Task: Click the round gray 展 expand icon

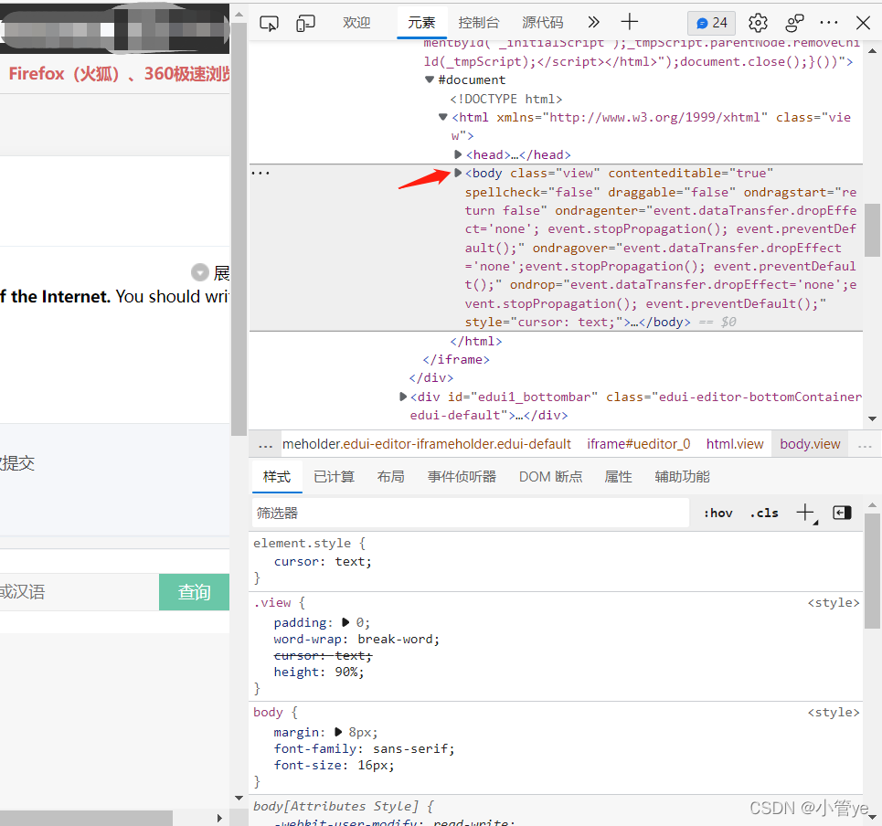Action: 199,272
